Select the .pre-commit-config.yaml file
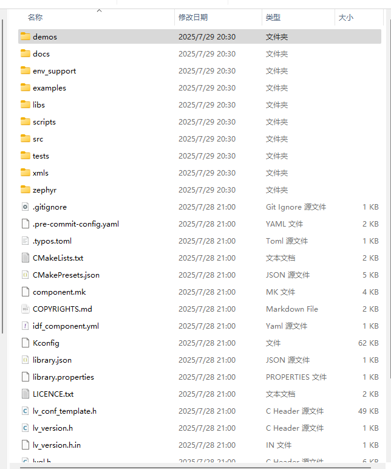Viewport: 391px width, 469px height. click(x=75, y=224)
